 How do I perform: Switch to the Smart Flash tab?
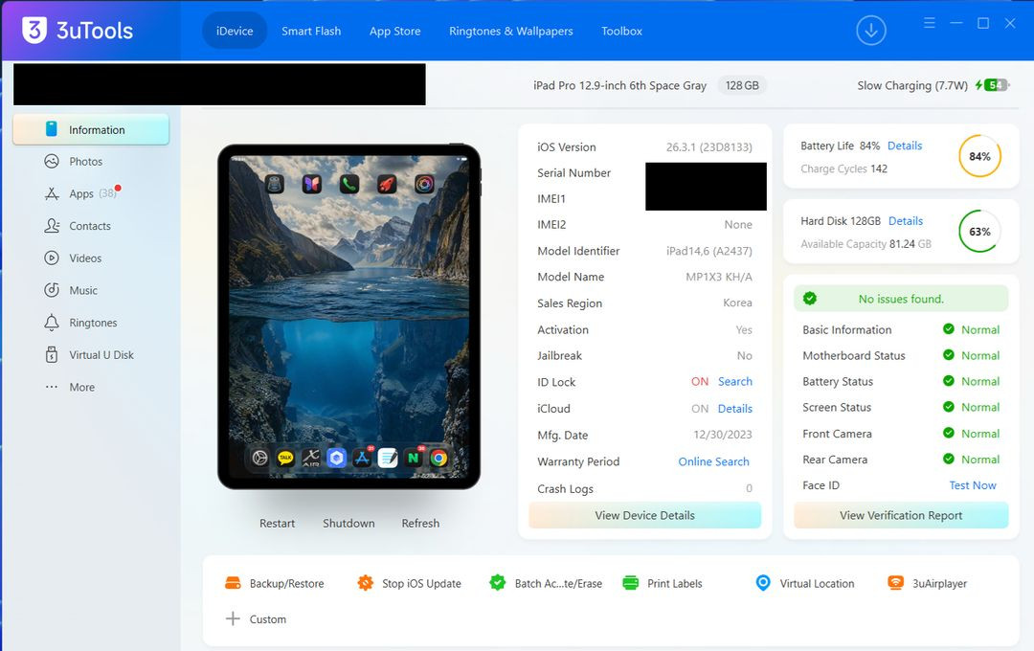pos(311,31)
